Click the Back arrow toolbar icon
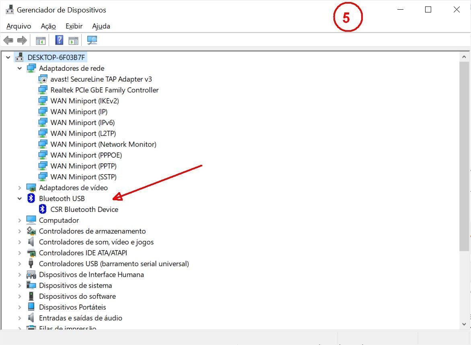 point(8,40)
